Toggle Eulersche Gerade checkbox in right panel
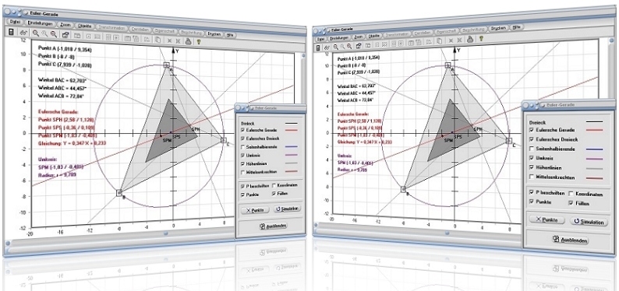Image resolution: width=619 pixels, height=291 pixels. (531, 130)
